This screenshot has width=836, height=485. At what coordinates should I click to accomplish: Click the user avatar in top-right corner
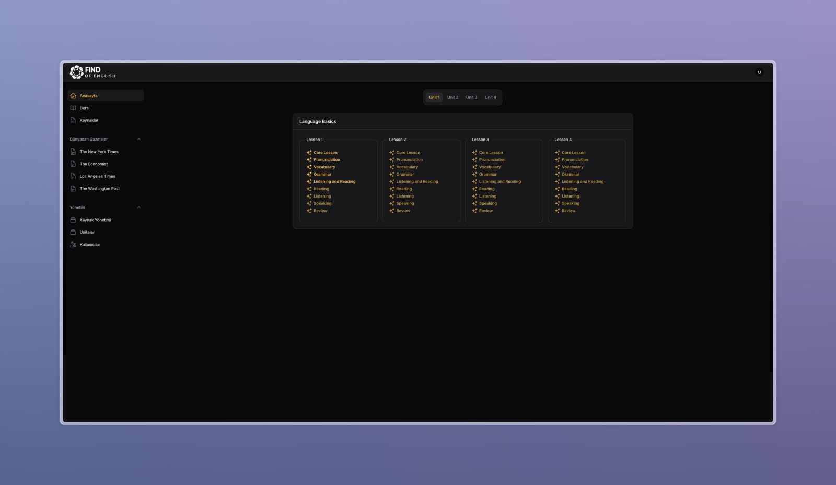pyautogui.click(x=759, y=72)
